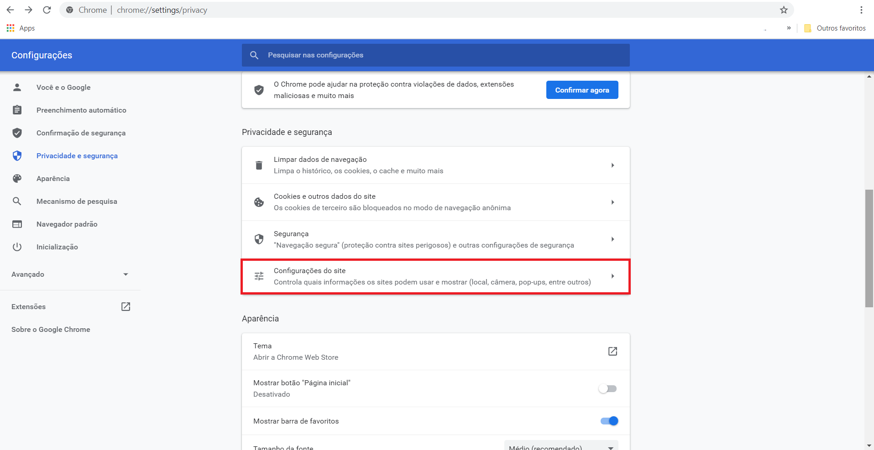Disable Mostrar barra de favoritos toggle
This screenshot has height=450, width=874.
[x=609, y=421]
